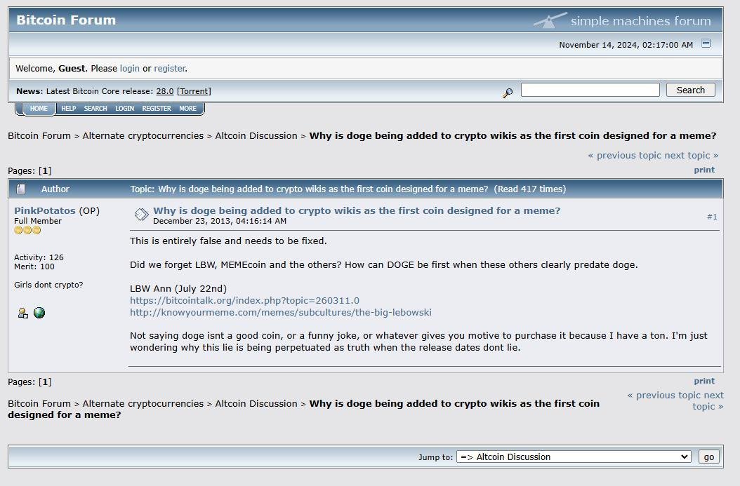Follow the login link in welcome bar
This screenshot has width=740, height=486.
pos(129,68)
